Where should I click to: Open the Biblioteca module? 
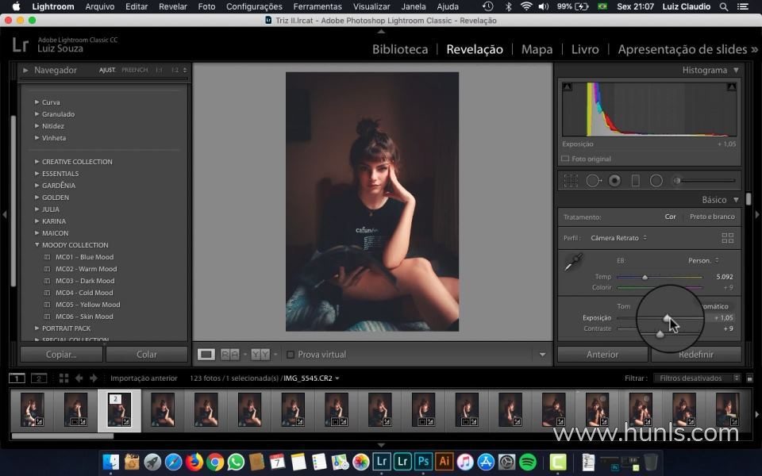[400, 49]
